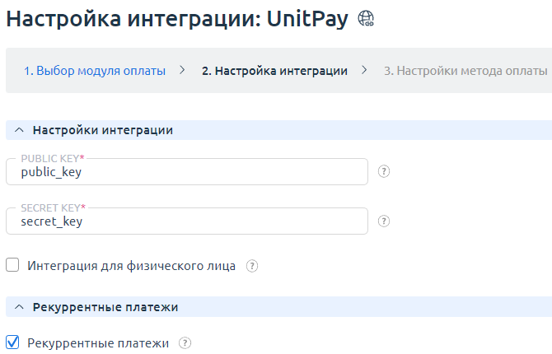
Task: Open help tooltip for the PUBLIC KEY field
Action: 383,172
